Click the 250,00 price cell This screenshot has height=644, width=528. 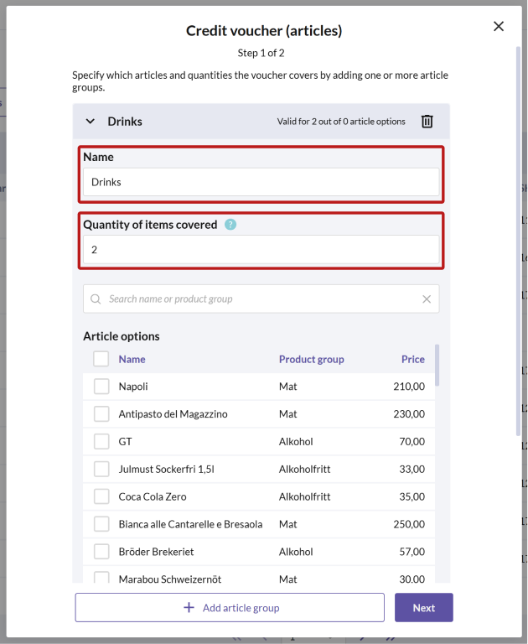409,524
